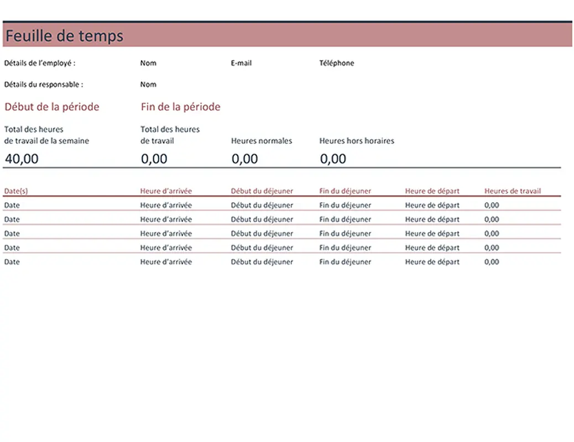Select the first row's "Date" cell
This screenshot has width=574, height=442.
12,205
